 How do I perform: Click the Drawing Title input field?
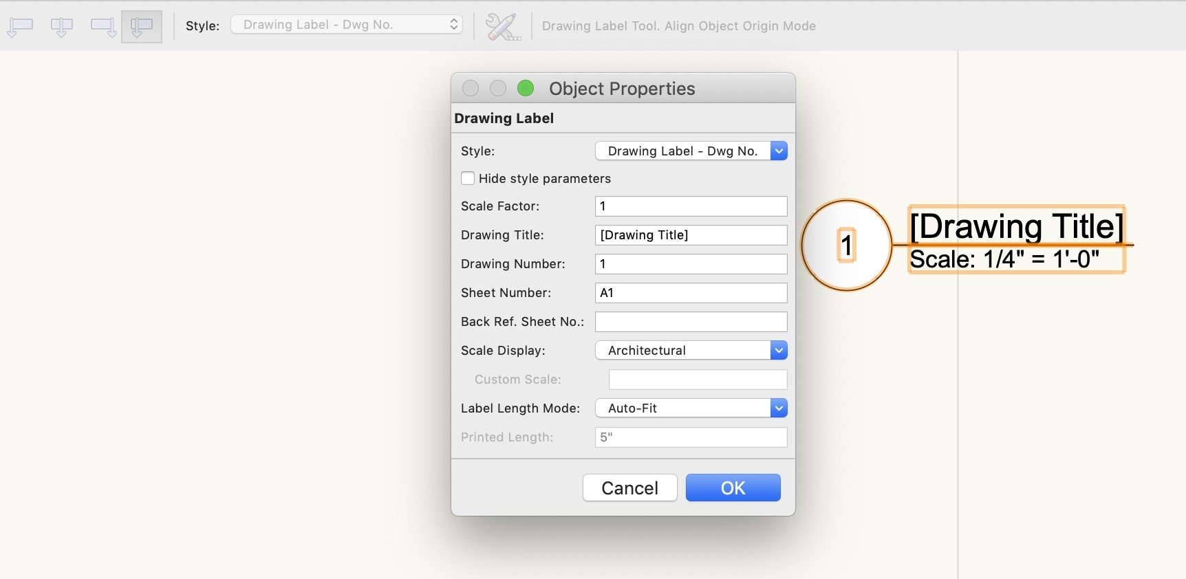click(691, 235)
